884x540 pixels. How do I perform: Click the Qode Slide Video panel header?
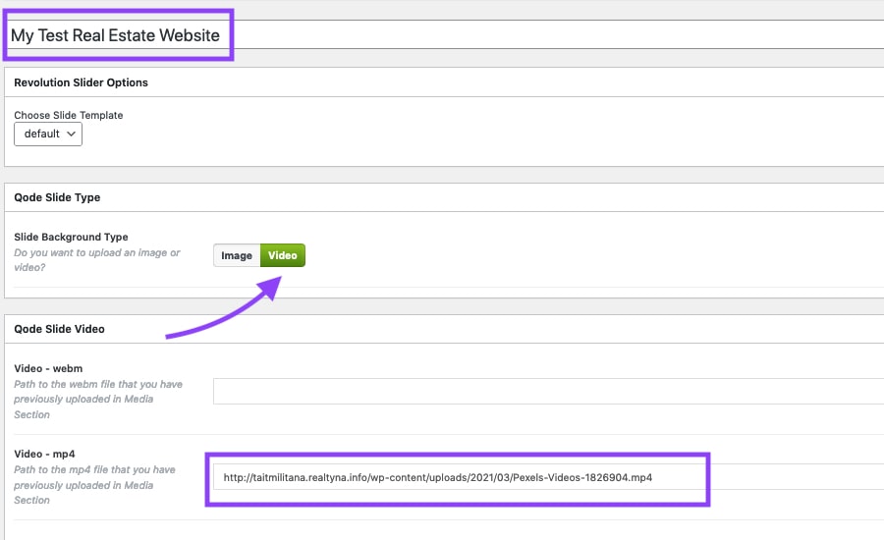click(444, 329)
